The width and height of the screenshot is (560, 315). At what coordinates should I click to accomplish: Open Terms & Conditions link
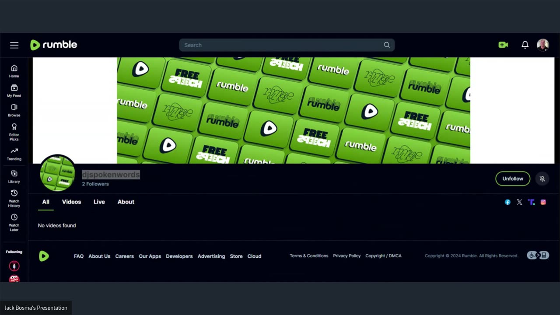309,255
